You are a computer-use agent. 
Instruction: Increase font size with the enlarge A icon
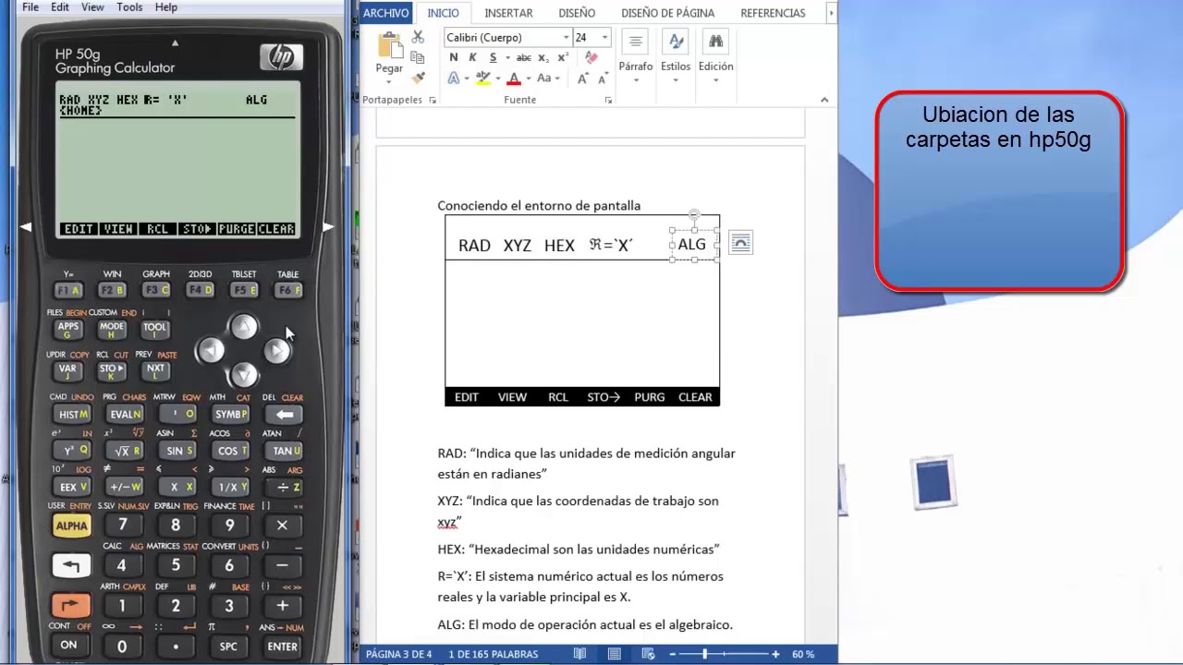point(583,79)
